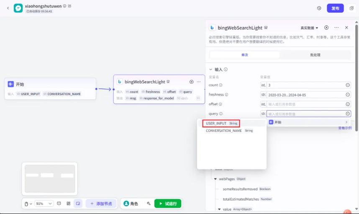Viewport: 359px width, 214px height.
Task: Click the CONVERSATION_NAME chip on 开始 node
Action: click(62, 94)
